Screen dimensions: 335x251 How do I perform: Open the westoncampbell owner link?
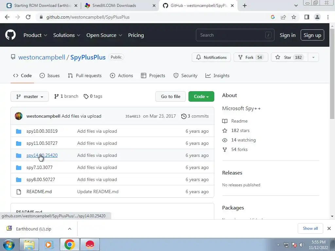coord(42,57)
